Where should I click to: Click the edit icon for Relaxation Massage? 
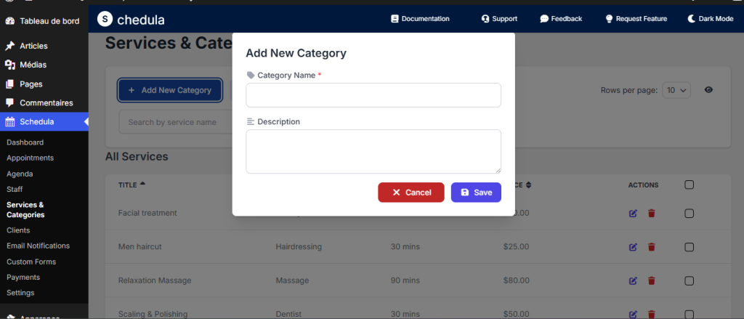pos(633,280)
